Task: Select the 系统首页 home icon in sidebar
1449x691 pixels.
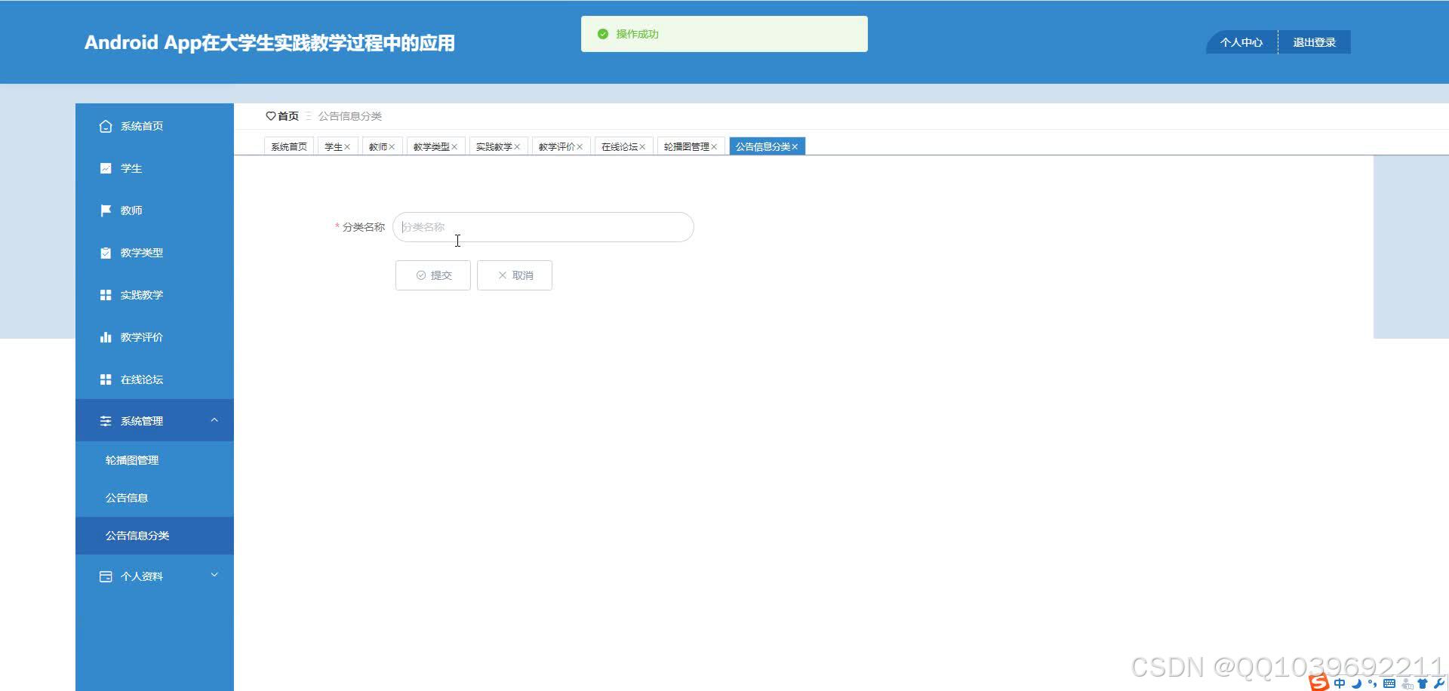Action: coord(106,126)
